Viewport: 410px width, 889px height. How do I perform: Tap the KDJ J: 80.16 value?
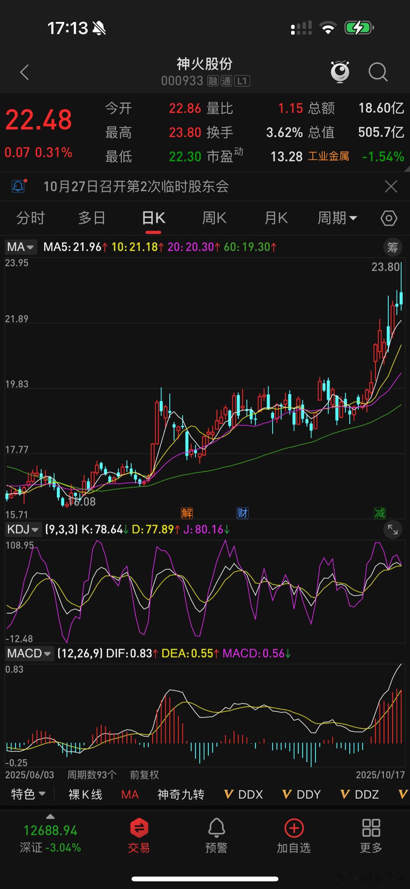coord(206,529)
